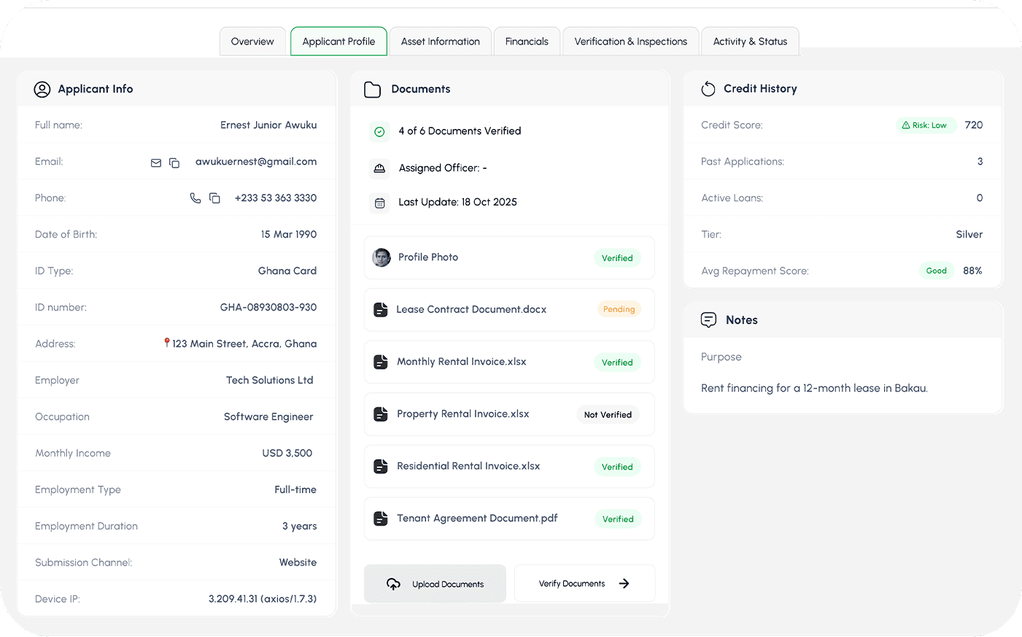
Task: Click the Credit History refresh icon
Action: click(x=708, y=89)
